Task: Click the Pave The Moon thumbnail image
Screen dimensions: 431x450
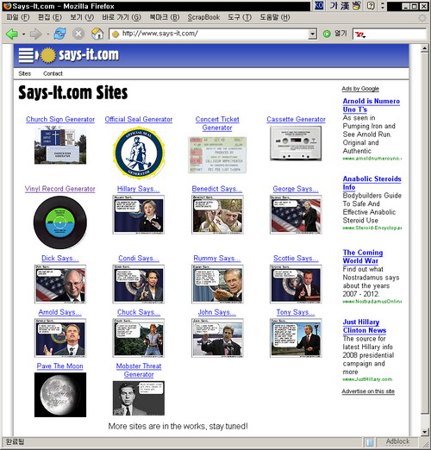Action: pos(60,395)
